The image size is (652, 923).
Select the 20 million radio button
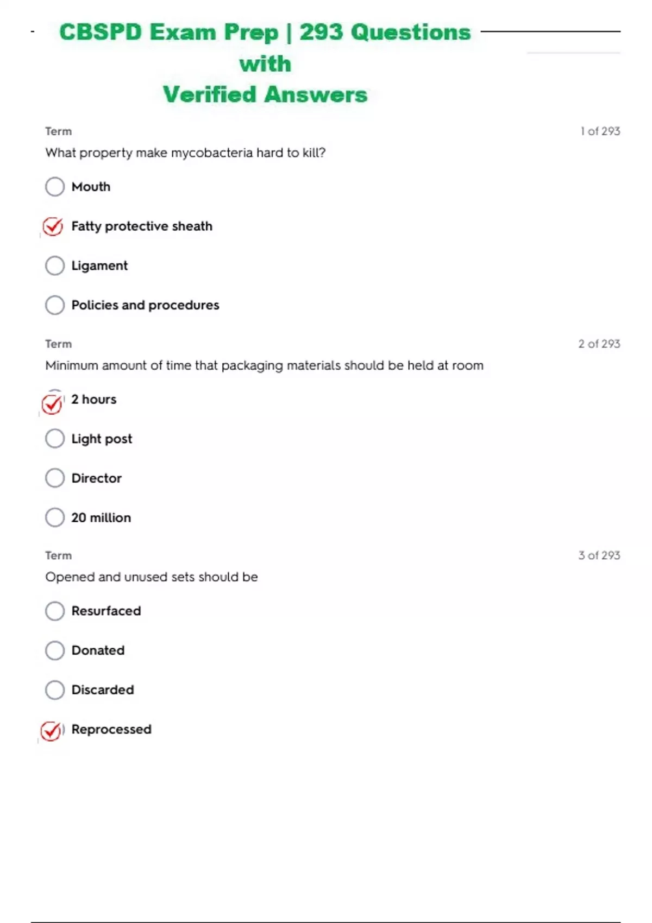tap(55, 517)
